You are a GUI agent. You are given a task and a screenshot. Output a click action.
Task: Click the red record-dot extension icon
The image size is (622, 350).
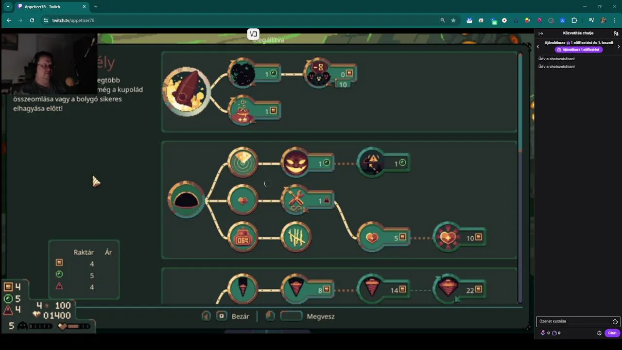tap(504, 20)
